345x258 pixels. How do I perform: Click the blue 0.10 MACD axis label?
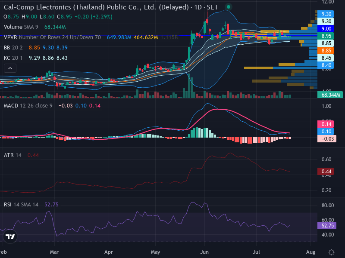click(x=326, y=132)
